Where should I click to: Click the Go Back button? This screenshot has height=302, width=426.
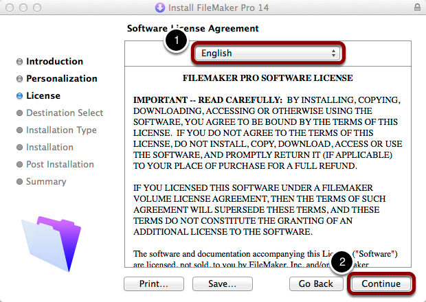(316, 283)
